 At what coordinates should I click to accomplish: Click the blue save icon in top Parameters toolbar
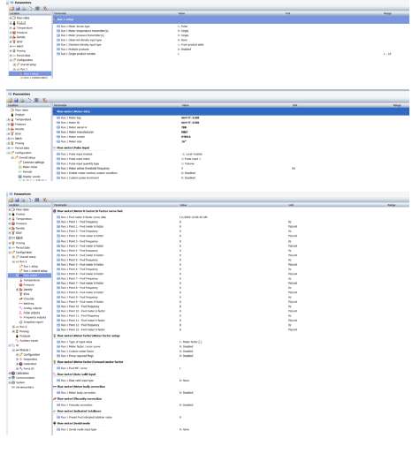(x=18, y=9)
